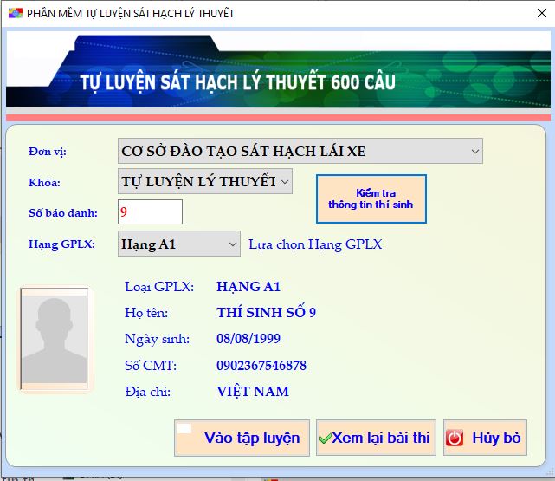The height and width of the screenshot is (481, 555).
Task: Click the banner TỰ LUYỆN SÁT HẠCH LÝ THUYẾT 600 CÂU
Action: (x=238, y=82)
